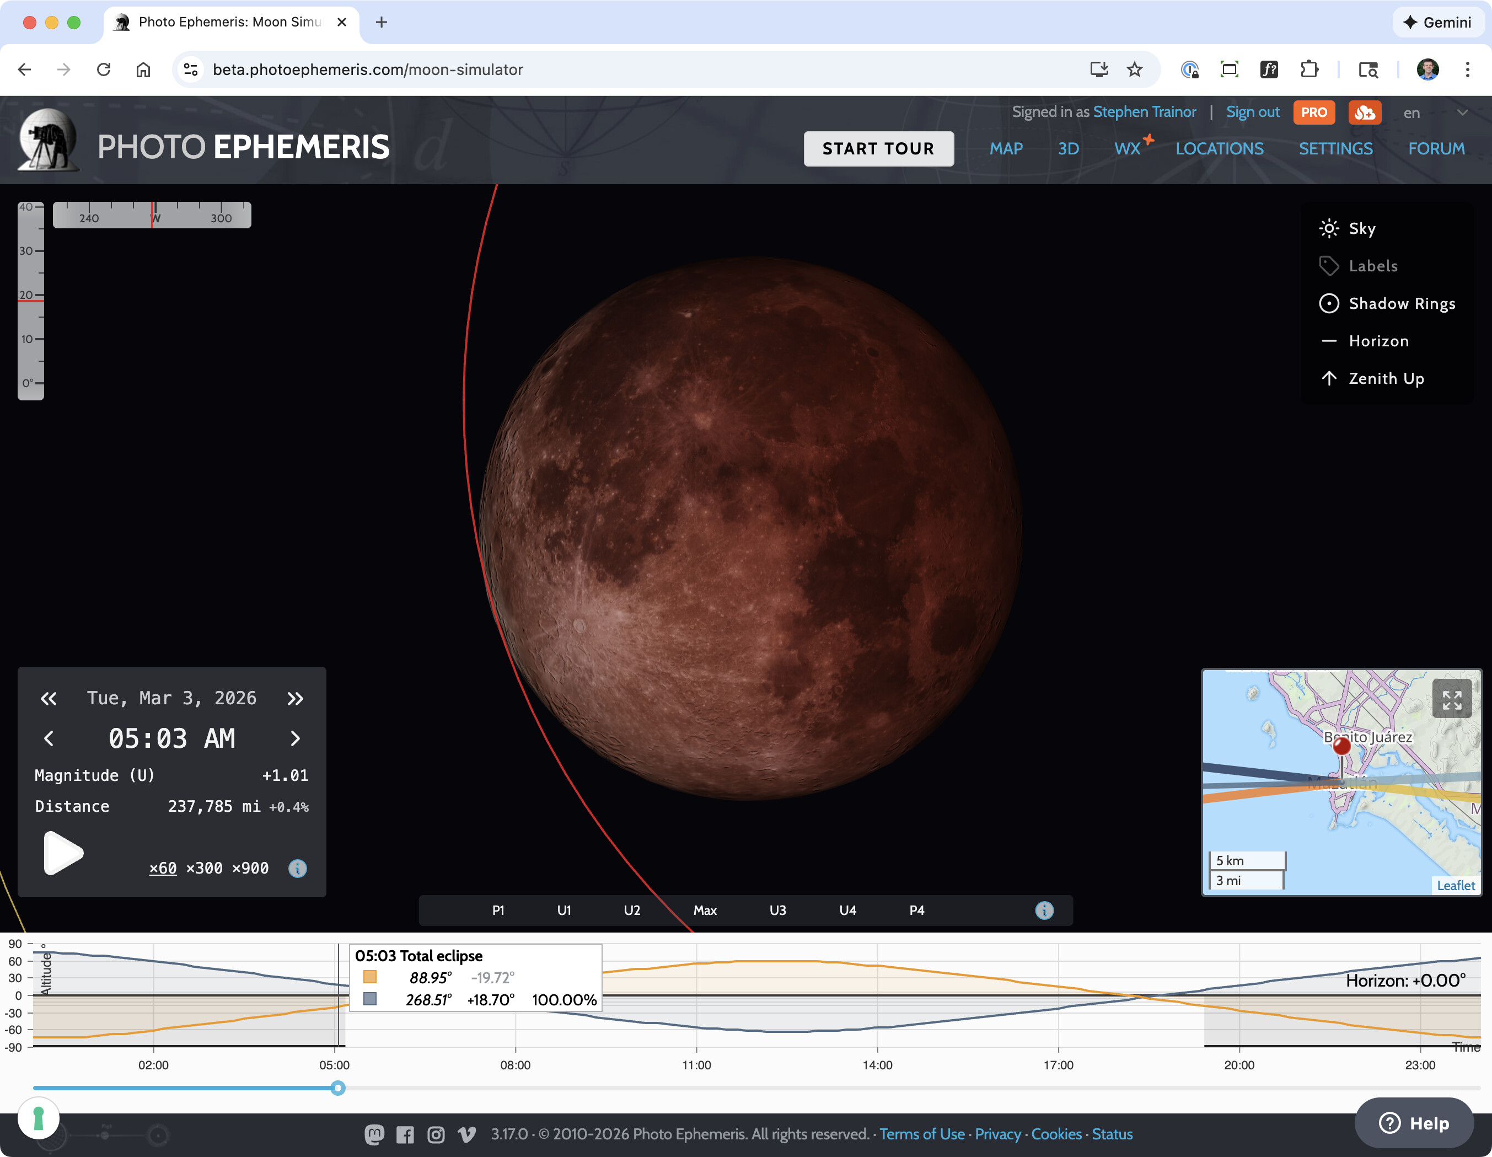Jump to the U3 eclipse contact

[777, 909]
